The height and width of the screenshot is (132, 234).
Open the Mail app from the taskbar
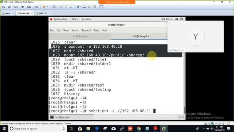click(114, 129)
